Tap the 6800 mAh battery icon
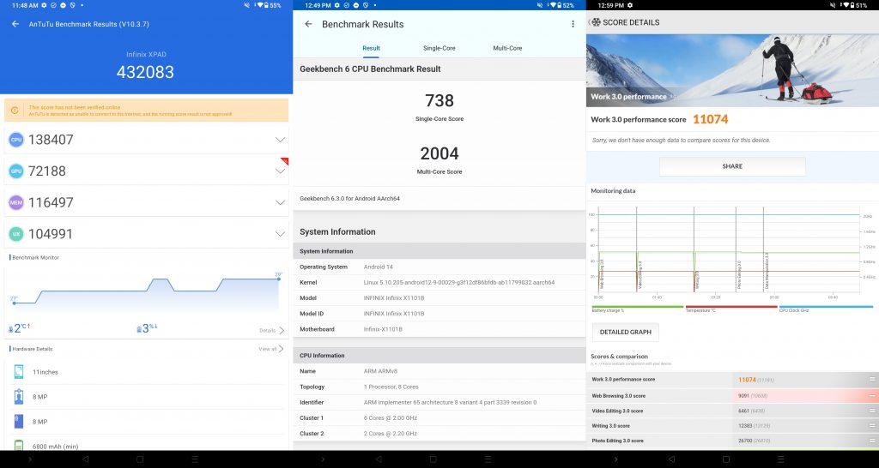 point(19,446)
